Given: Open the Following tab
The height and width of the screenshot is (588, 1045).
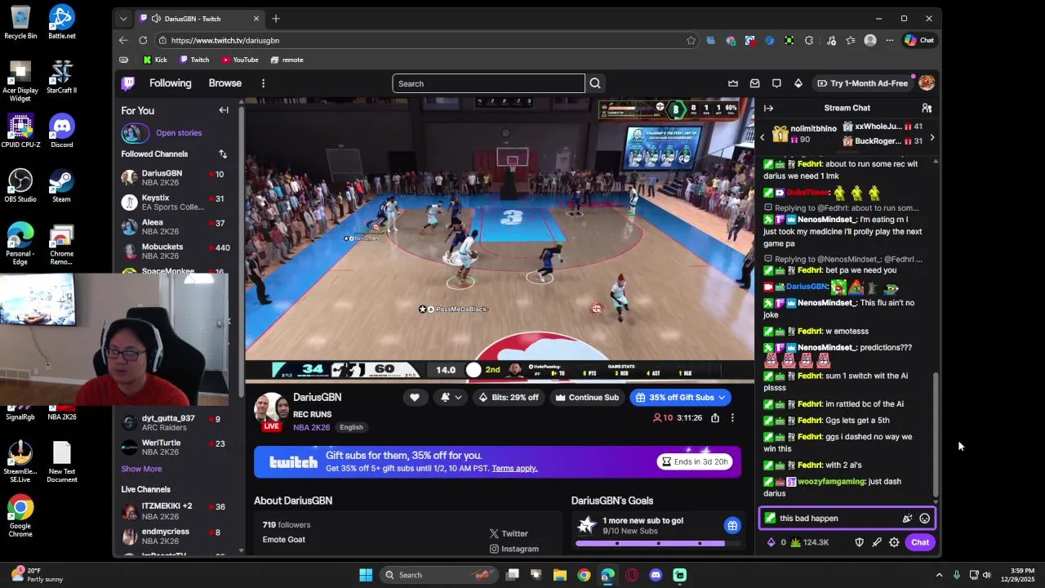Looking at the screenshot, I should coord(170,83).
